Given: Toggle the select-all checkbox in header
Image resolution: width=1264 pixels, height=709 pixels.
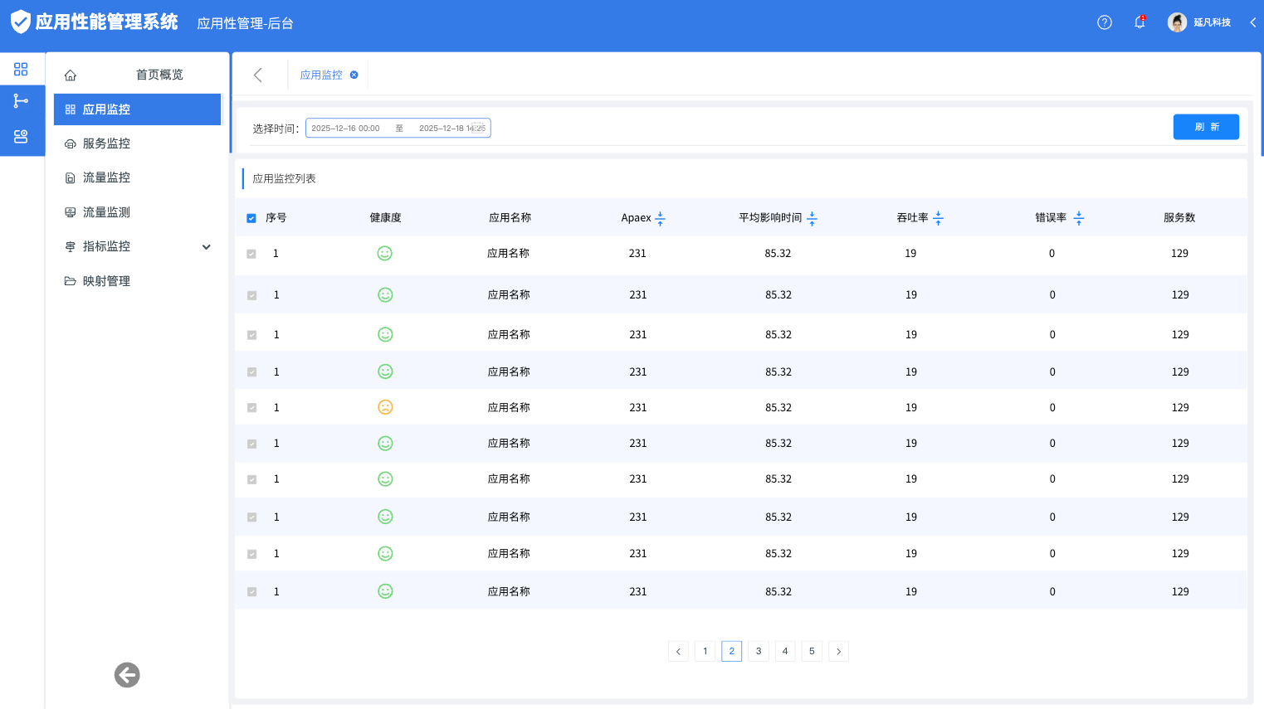Looking at the screenshot, I should click(251, 218).
